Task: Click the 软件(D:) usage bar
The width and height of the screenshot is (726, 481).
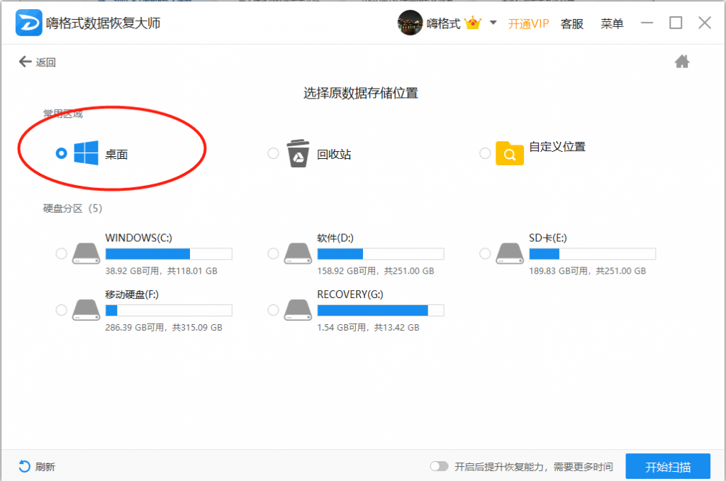Action: pos(381,254)
